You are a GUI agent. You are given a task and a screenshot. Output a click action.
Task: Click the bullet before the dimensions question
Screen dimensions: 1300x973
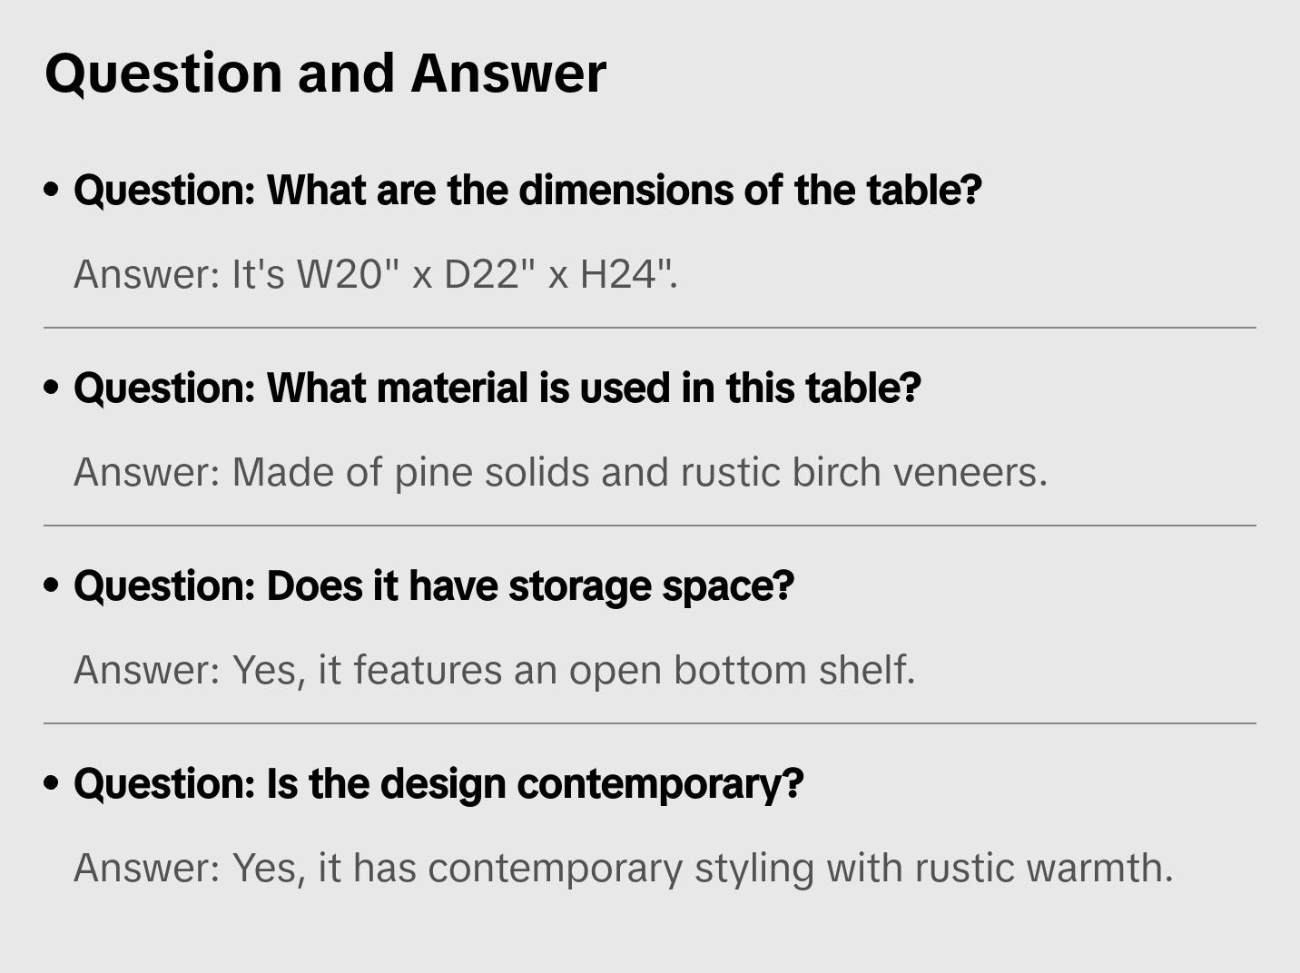(x=52, y=190)
